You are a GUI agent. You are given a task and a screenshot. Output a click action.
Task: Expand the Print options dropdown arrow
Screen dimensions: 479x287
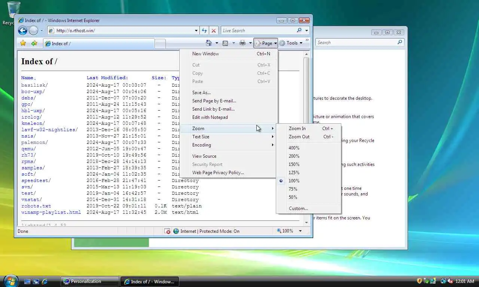pyautogui.click(x=250, y=43)
